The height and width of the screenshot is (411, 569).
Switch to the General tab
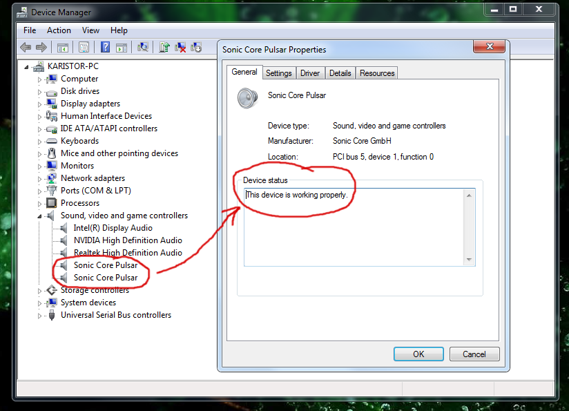(244, 72)
